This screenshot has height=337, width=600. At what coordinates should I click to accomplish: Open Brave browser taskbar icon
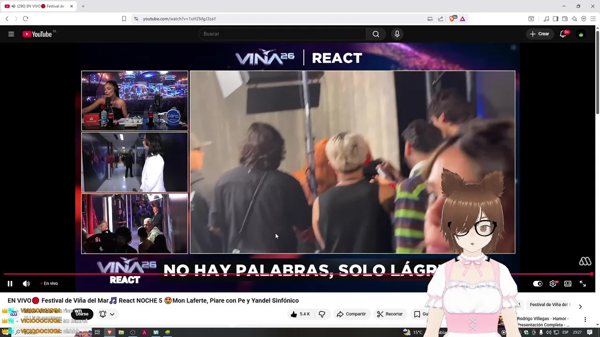[x=110, y=332]
